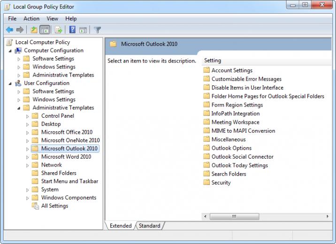Click the User Configuration user icon

coord(18,83)
